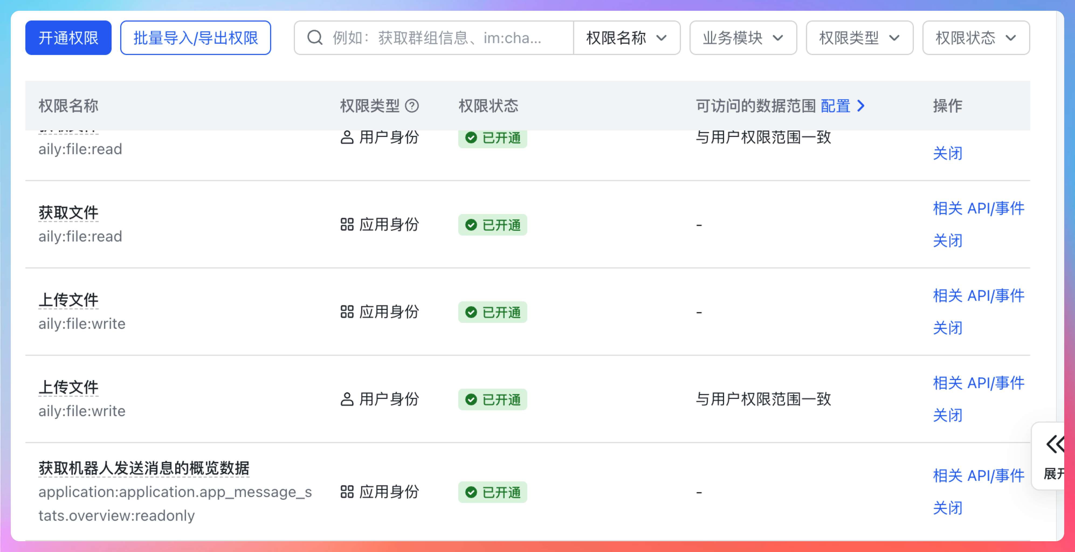Click the app identity icon in the 获取文件 row
Viewport: 1075px width, 552px height.
(347, 225)
